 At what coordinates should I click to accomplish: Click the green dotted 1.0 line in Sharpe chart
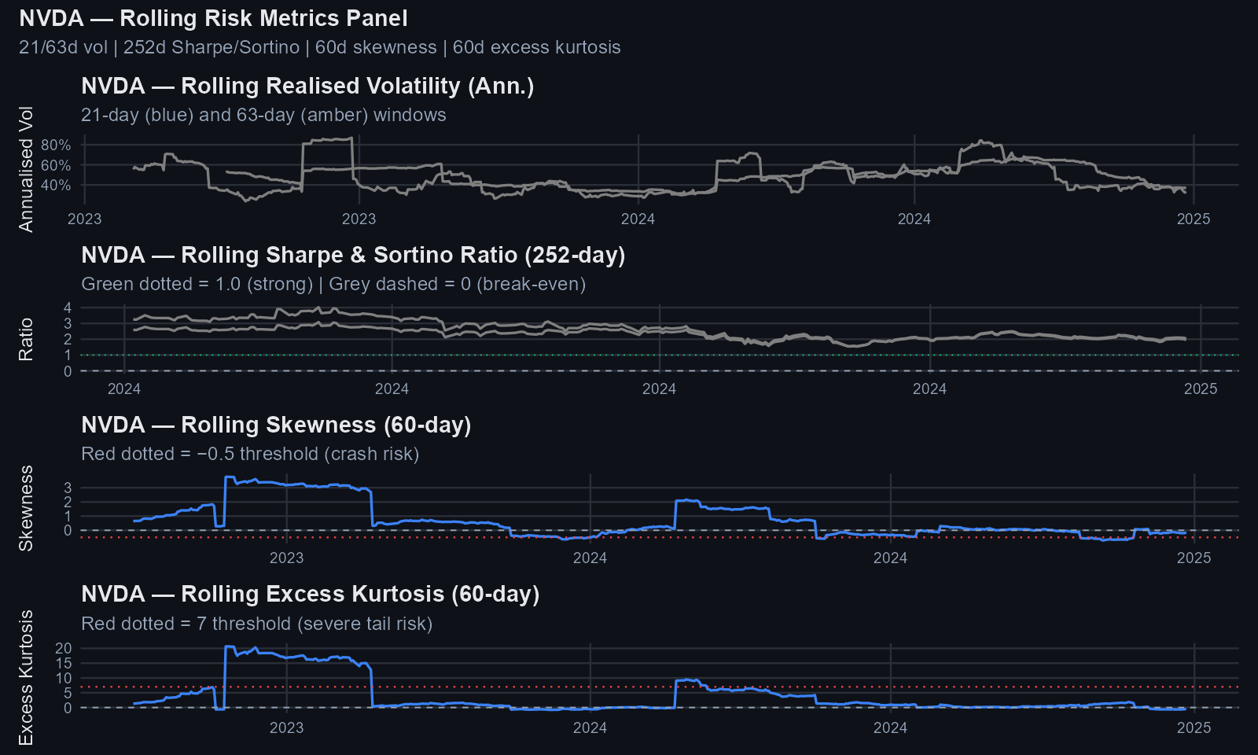pyautogui.click(x=659, y=355)
